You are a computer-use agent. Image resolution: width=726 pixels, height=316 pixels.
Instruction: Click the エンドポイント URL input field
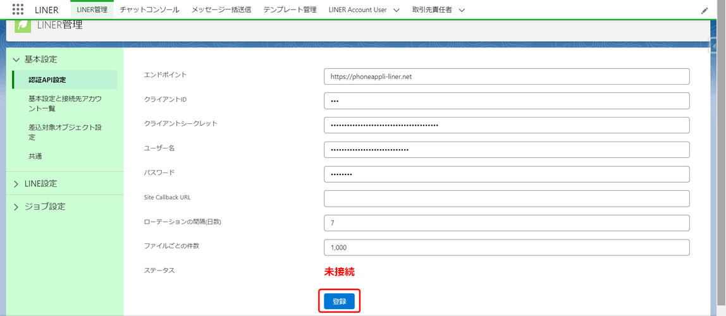coord(506,76)
